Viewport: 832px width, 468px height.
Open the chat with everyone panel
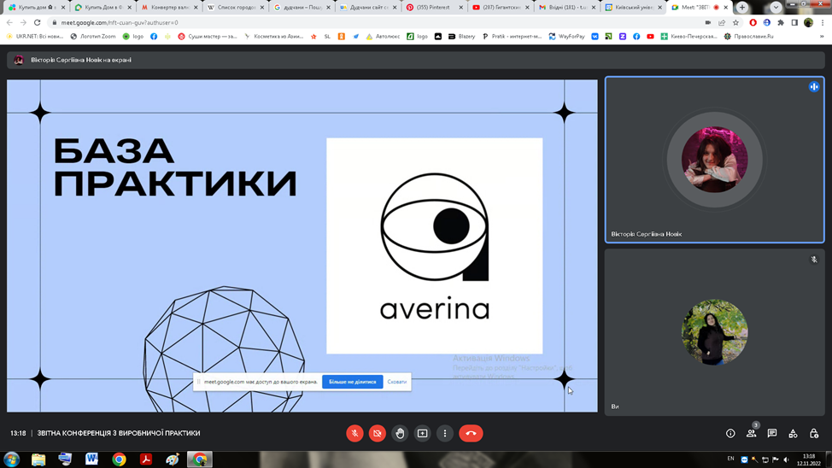772,434
